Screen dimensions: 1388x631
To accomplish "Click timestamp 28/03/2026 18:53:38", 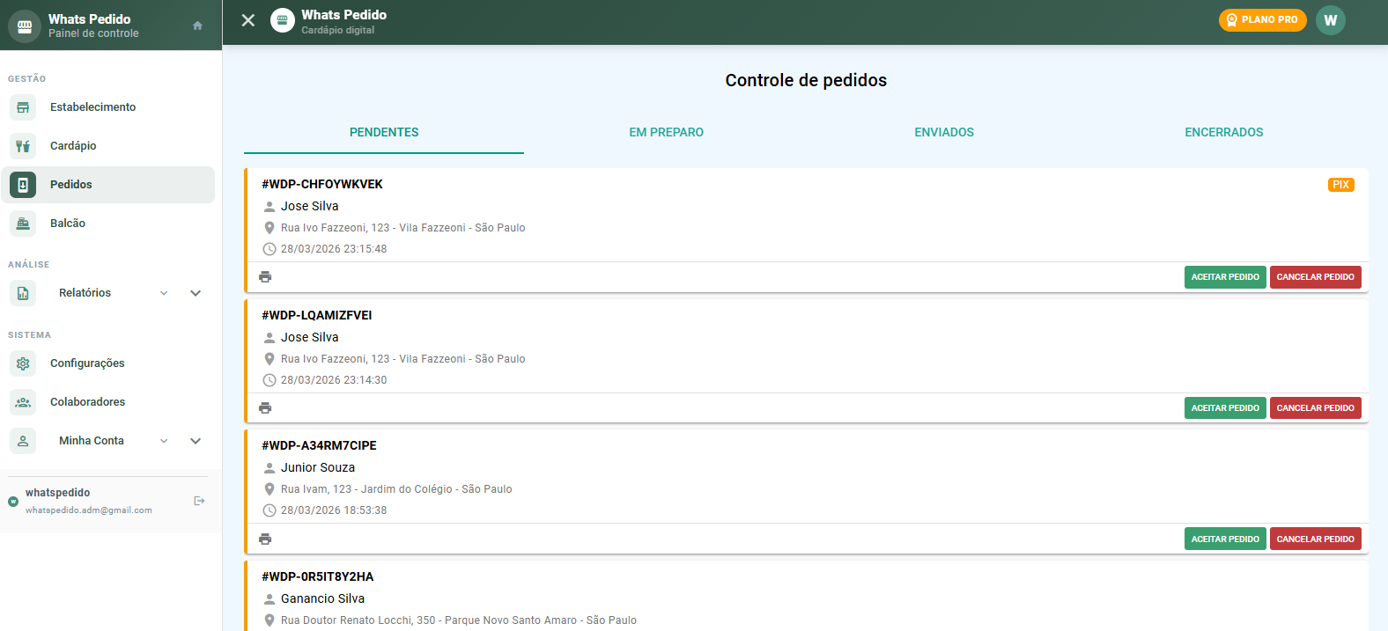I will point(334,510).
